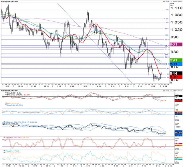Click the 930 value on price axis

(174, 51)
